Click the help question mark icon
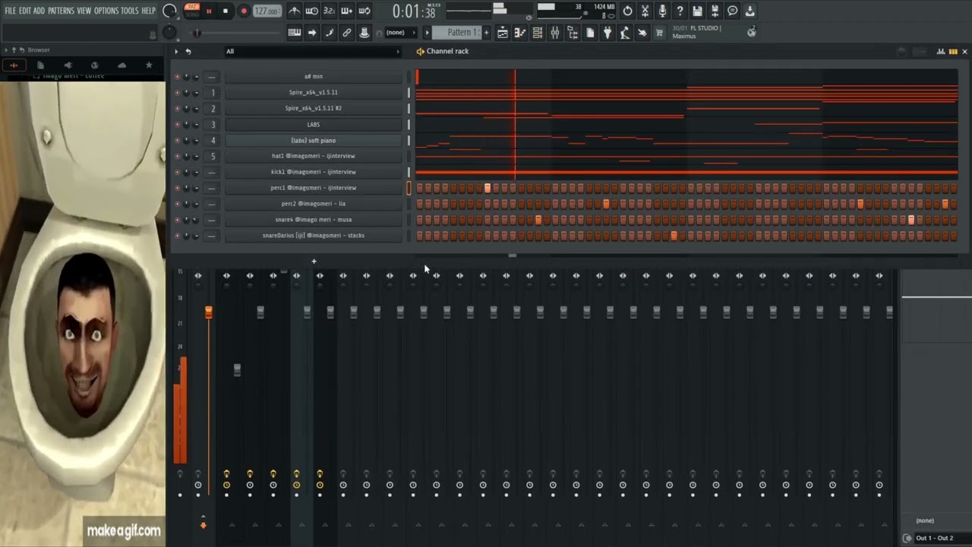Viewport: 972px width, 547px height. coord(680,11)
